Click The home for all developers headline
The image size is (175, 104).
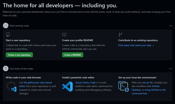click(x=60, y=5)
